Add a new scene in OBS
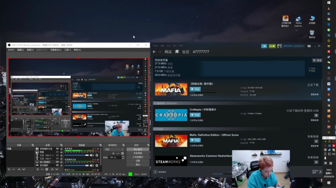The width and height of the screenshot is (336, 188). pyautogui.click(x=9, y=169)
